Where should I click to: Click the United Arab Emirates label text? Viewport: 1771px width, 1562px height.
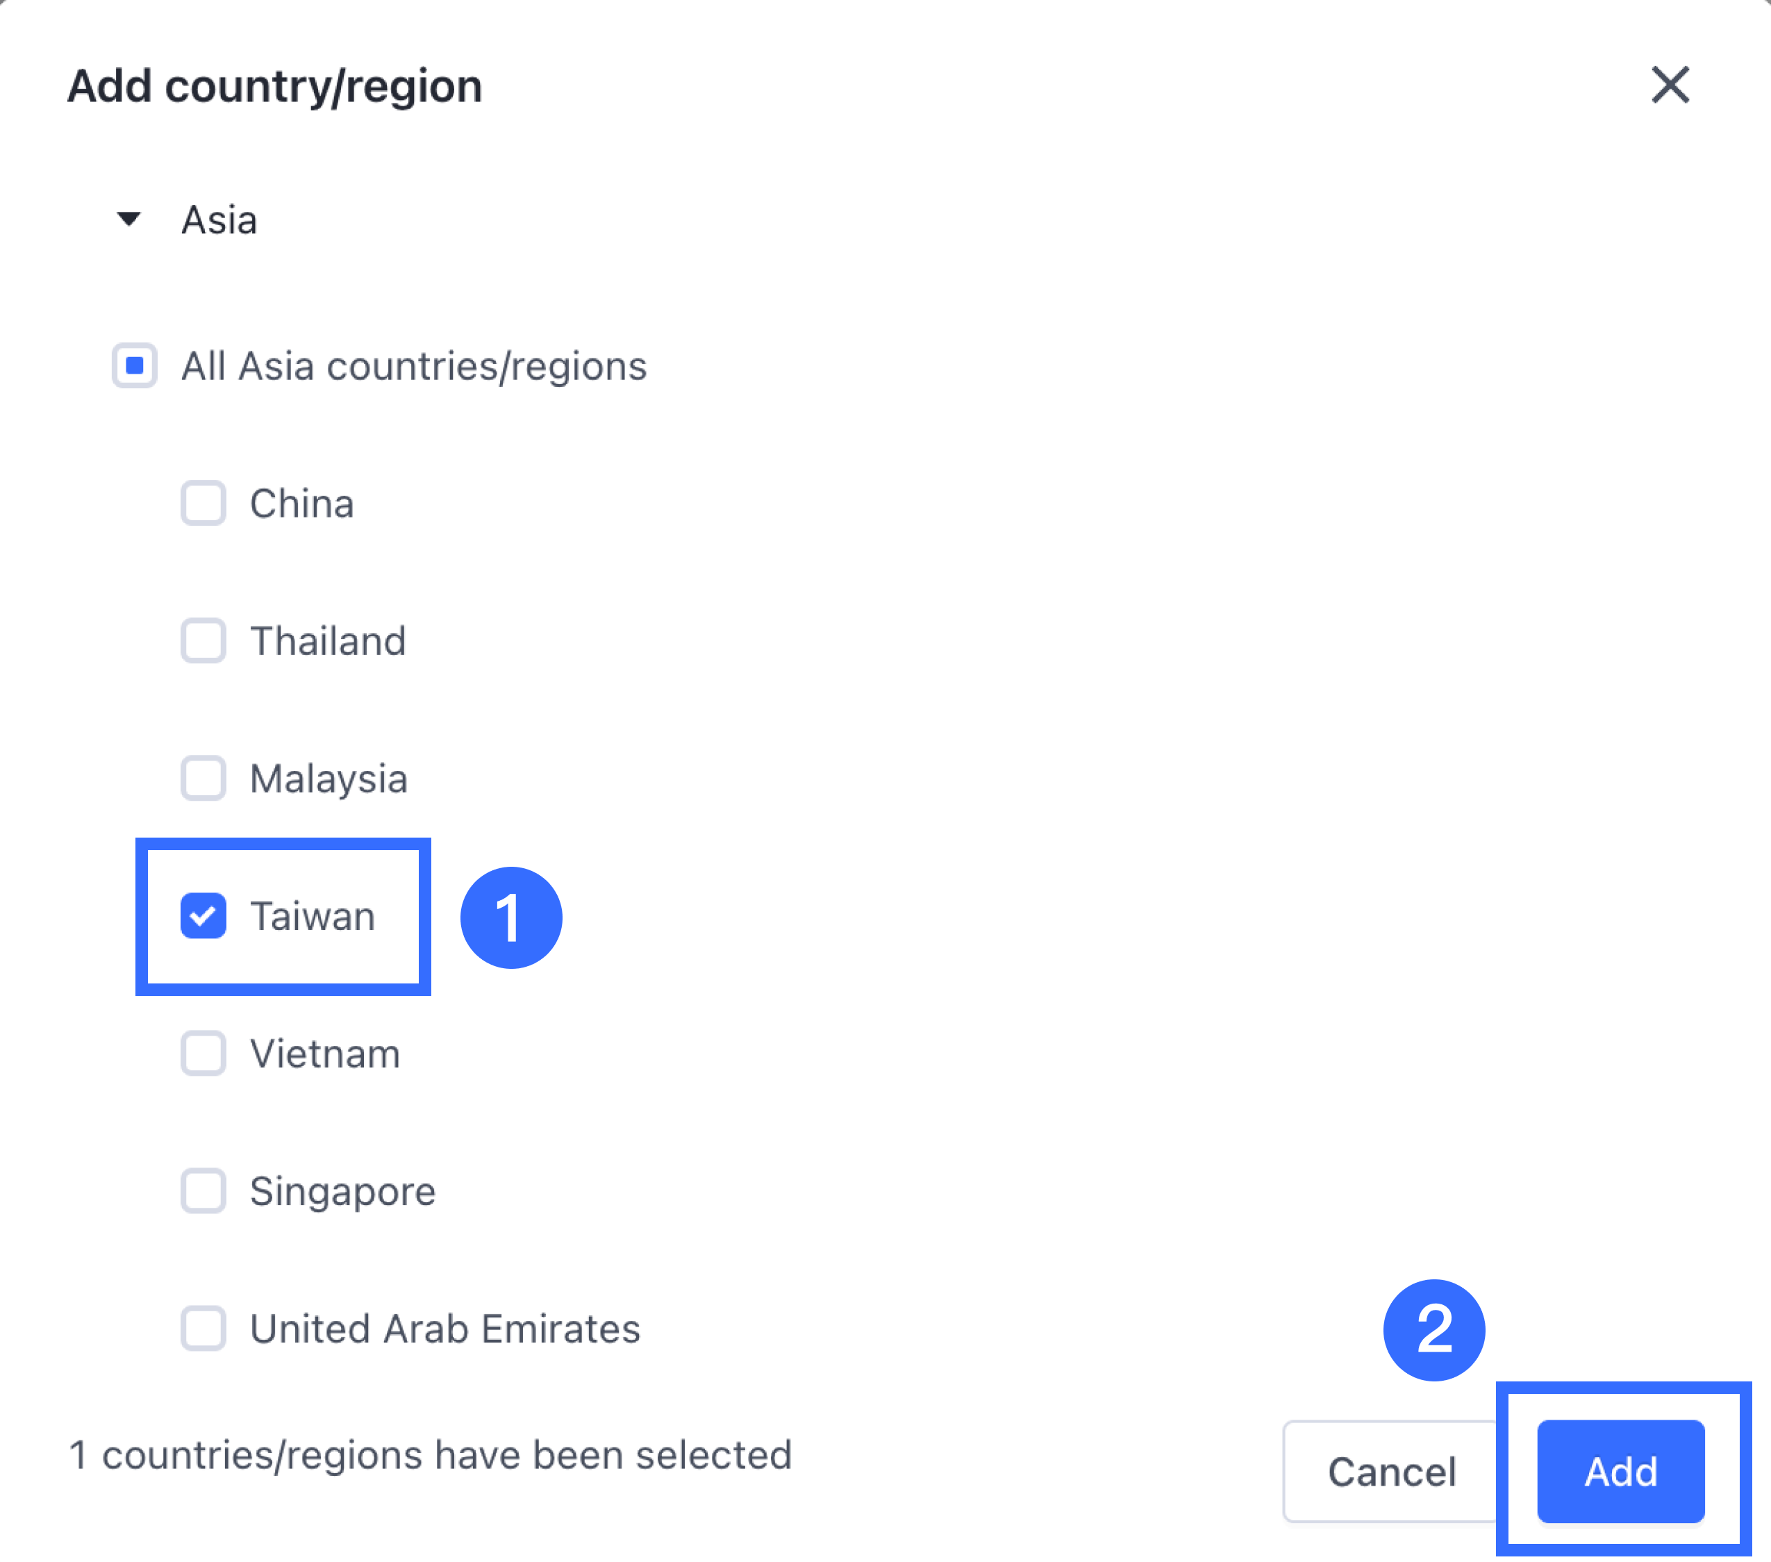tap(444, 1329)
